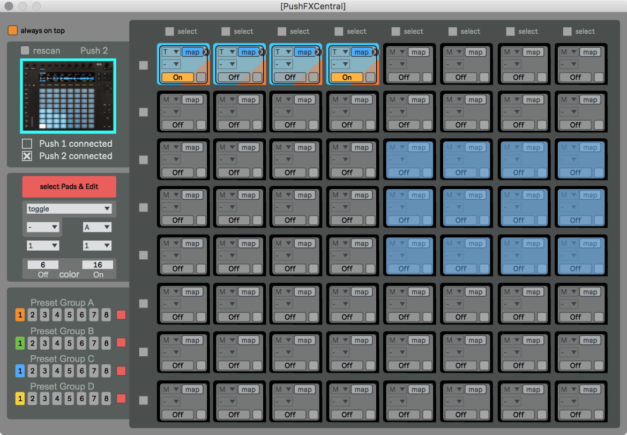Image resolution: width=627 pixels, height=435 pixels.
Task: Click map on the first top-row pad
Action: pyautogui.click(x=192, y=52)
